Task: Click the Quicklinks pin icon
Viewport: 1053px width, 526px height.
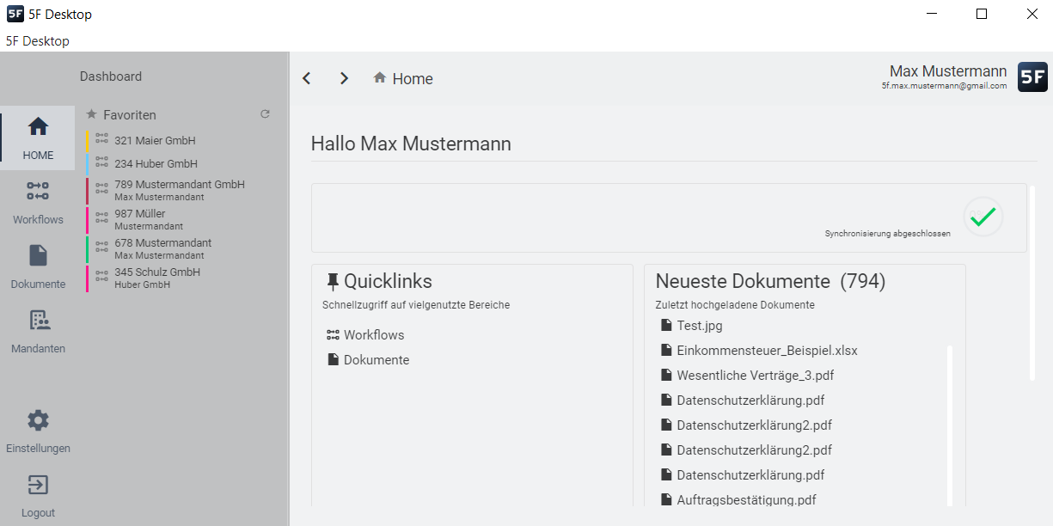Action: click(333, 281)
